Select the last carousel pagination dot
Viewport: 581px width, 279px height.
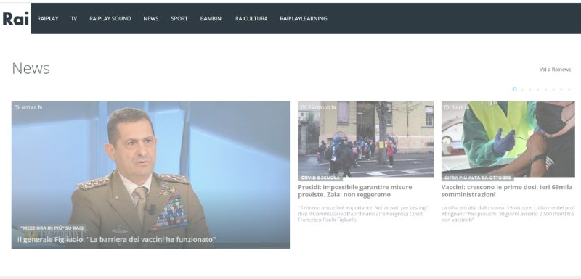(569, 89)
